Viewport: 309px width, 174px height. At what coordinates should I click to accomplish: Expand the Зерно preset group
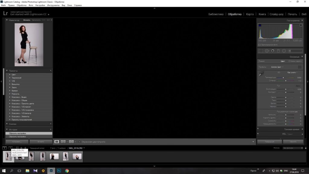(14, 87)
